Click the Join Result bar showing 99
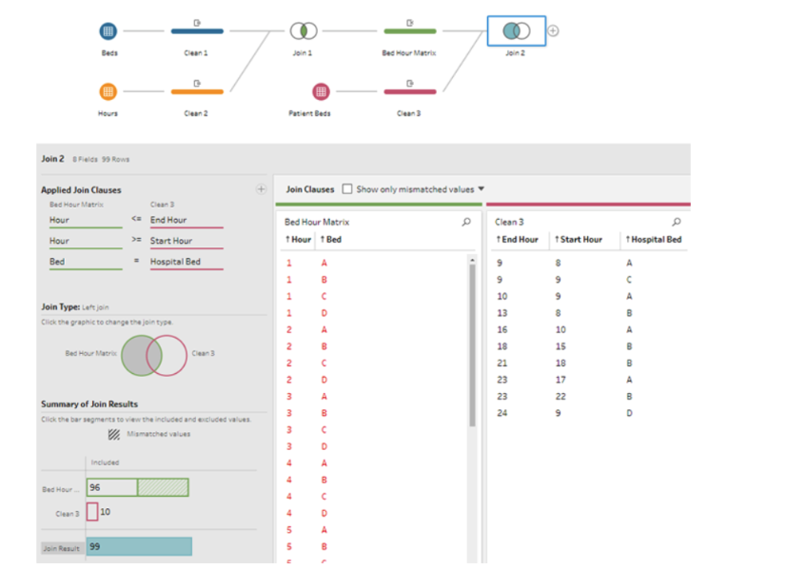 [x=140, y=547]
